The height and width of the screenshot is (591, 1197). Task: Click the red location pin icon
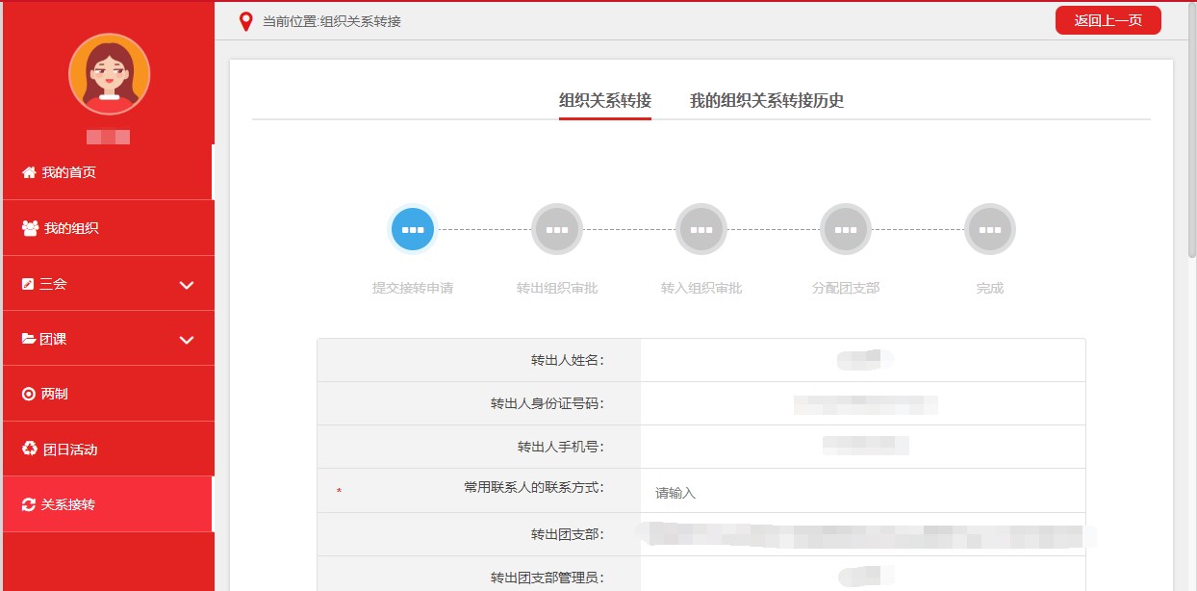246,21
